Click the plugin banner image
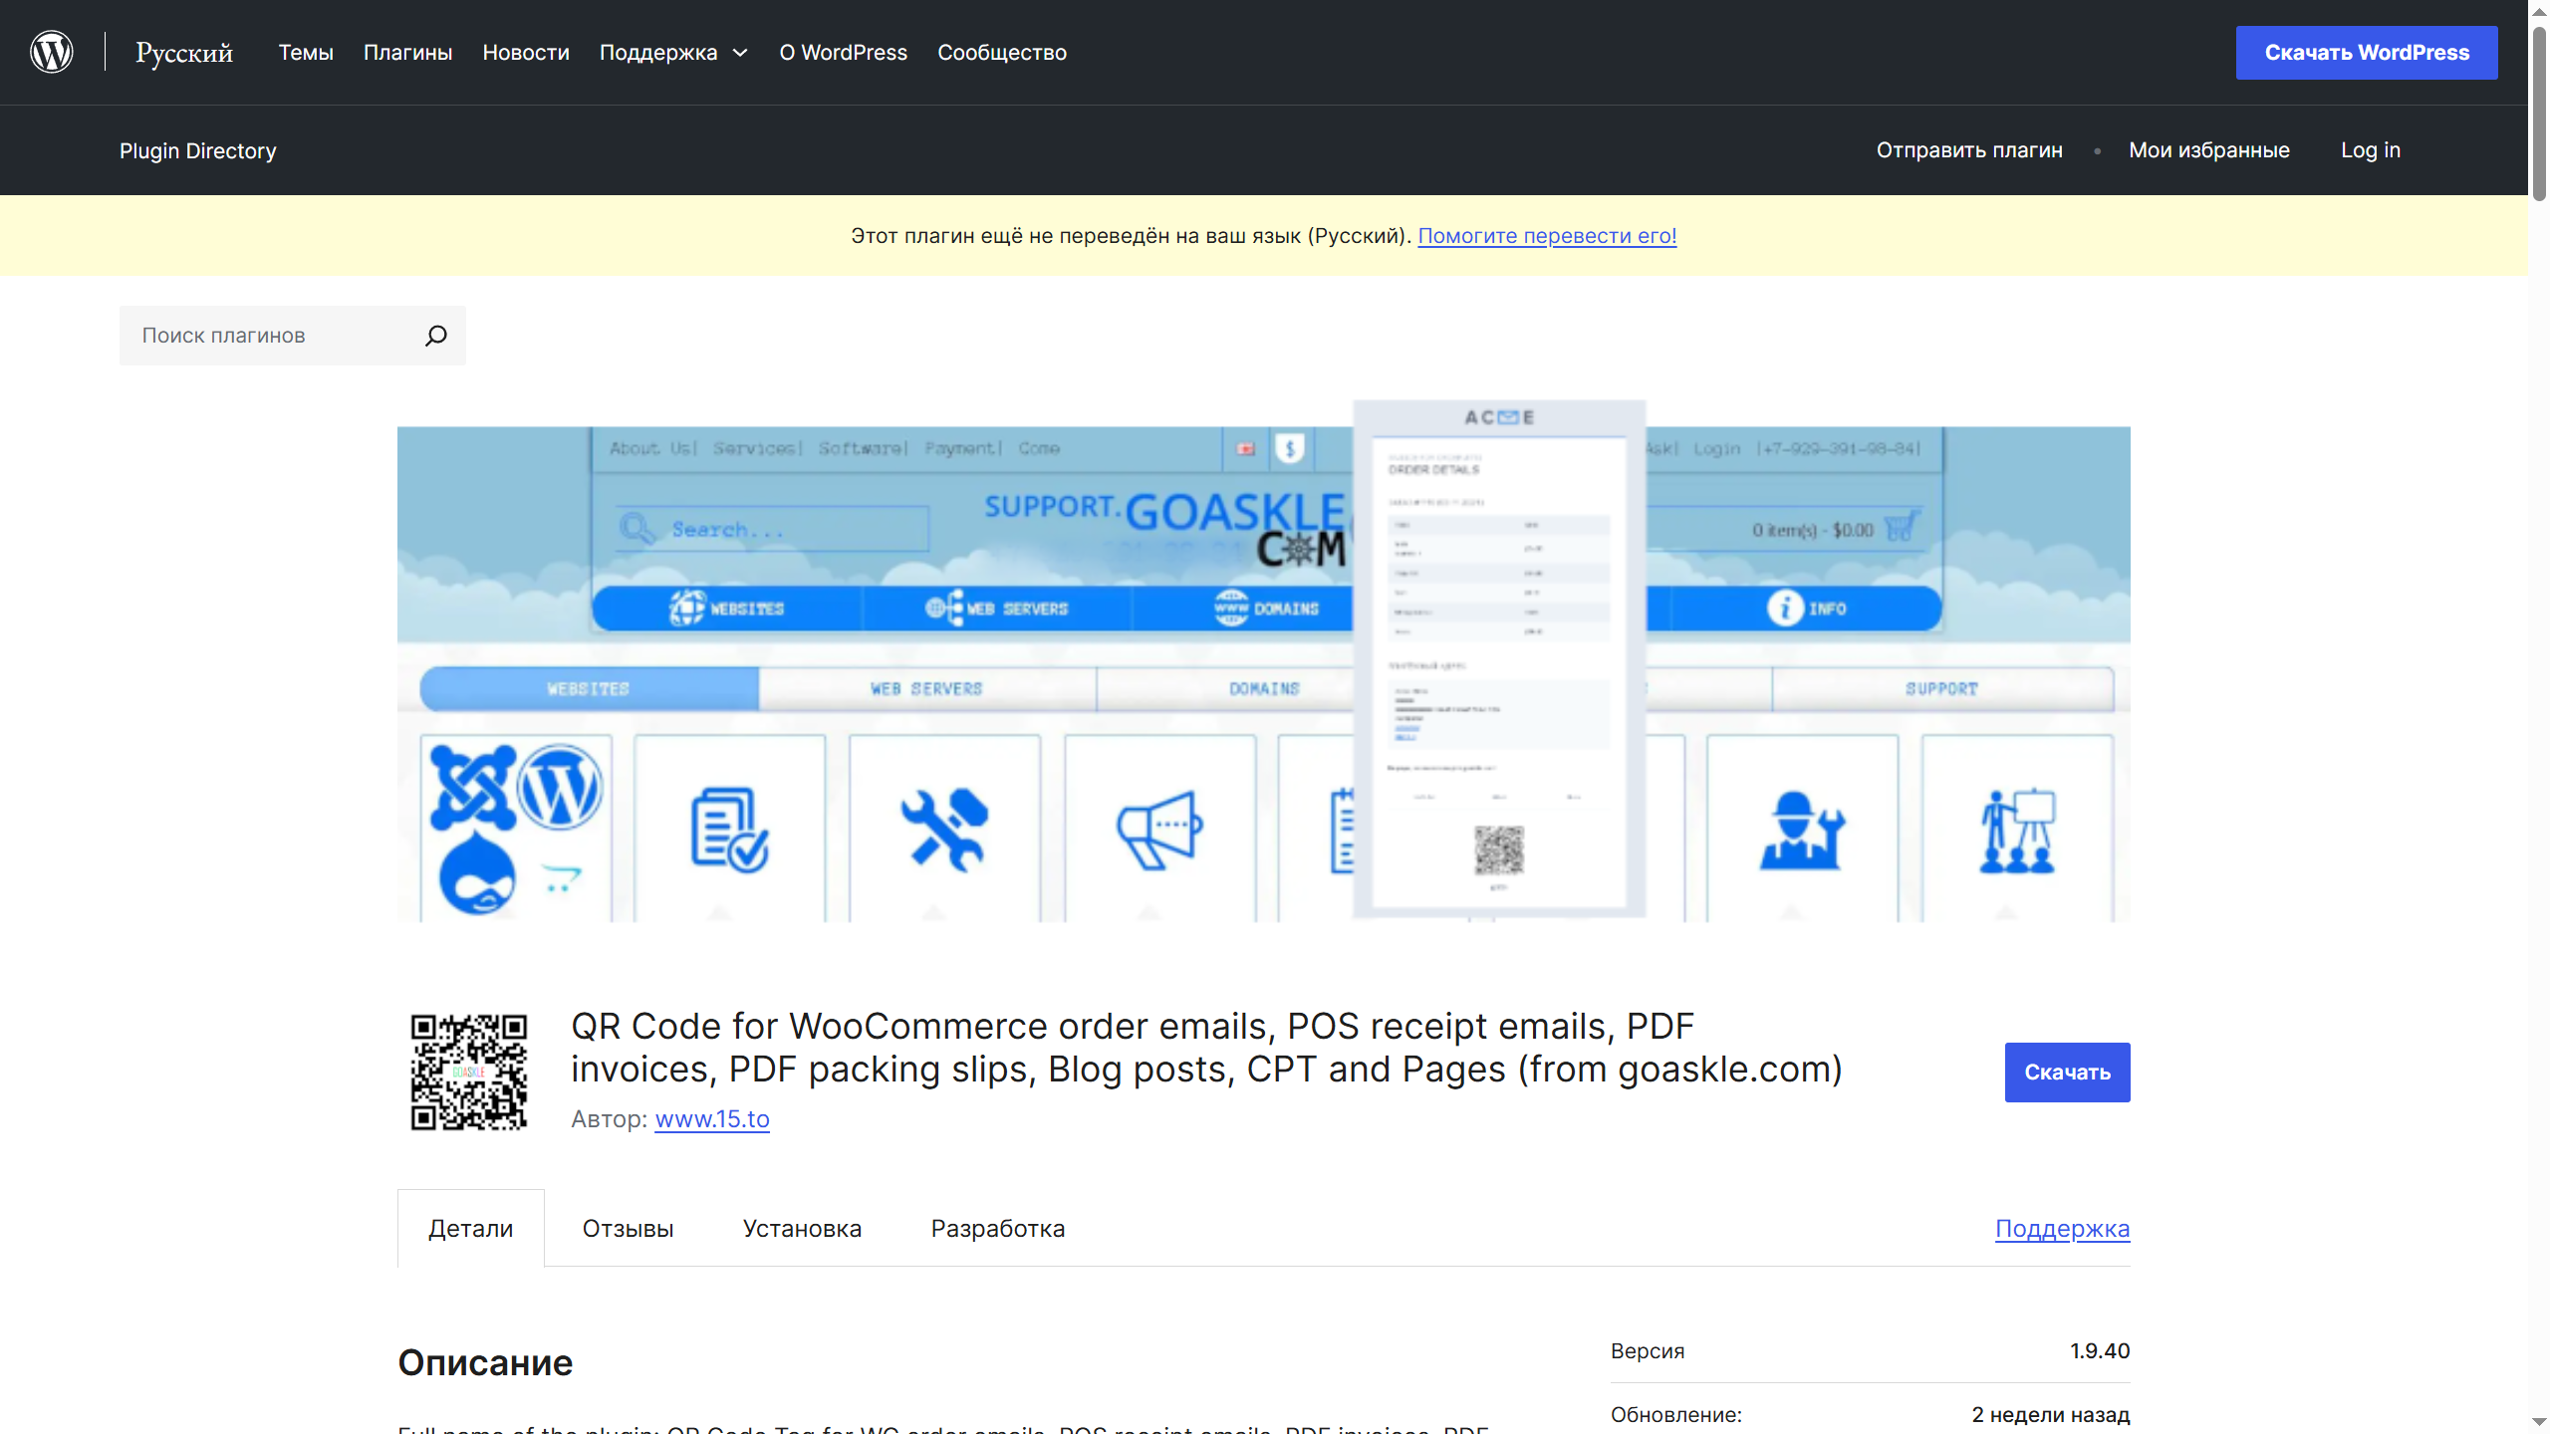The image size is (2550, 1434). coord(1263,661)
